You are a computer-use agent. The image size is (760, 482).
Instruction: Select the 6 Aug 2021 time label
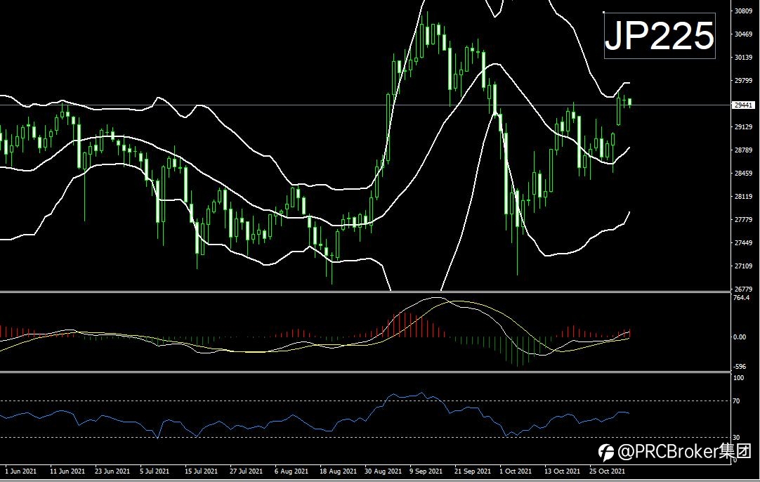tap(291, 471)
